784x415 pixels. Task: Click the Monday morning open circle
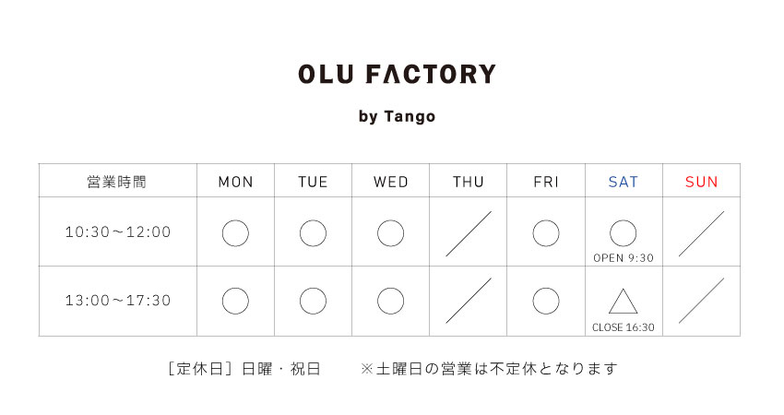[x=235, y=233]
